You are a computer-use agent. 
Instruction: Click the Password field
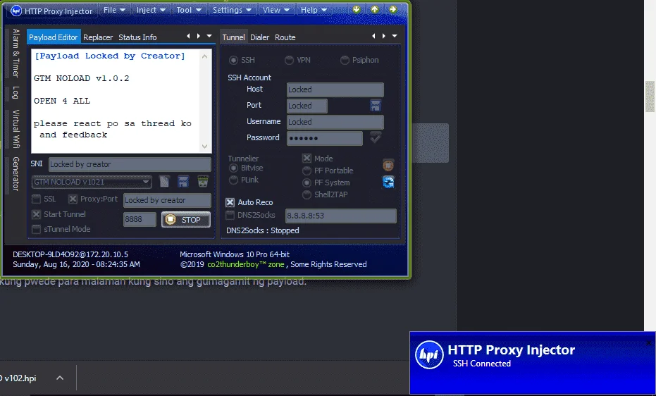pos(325,138)
